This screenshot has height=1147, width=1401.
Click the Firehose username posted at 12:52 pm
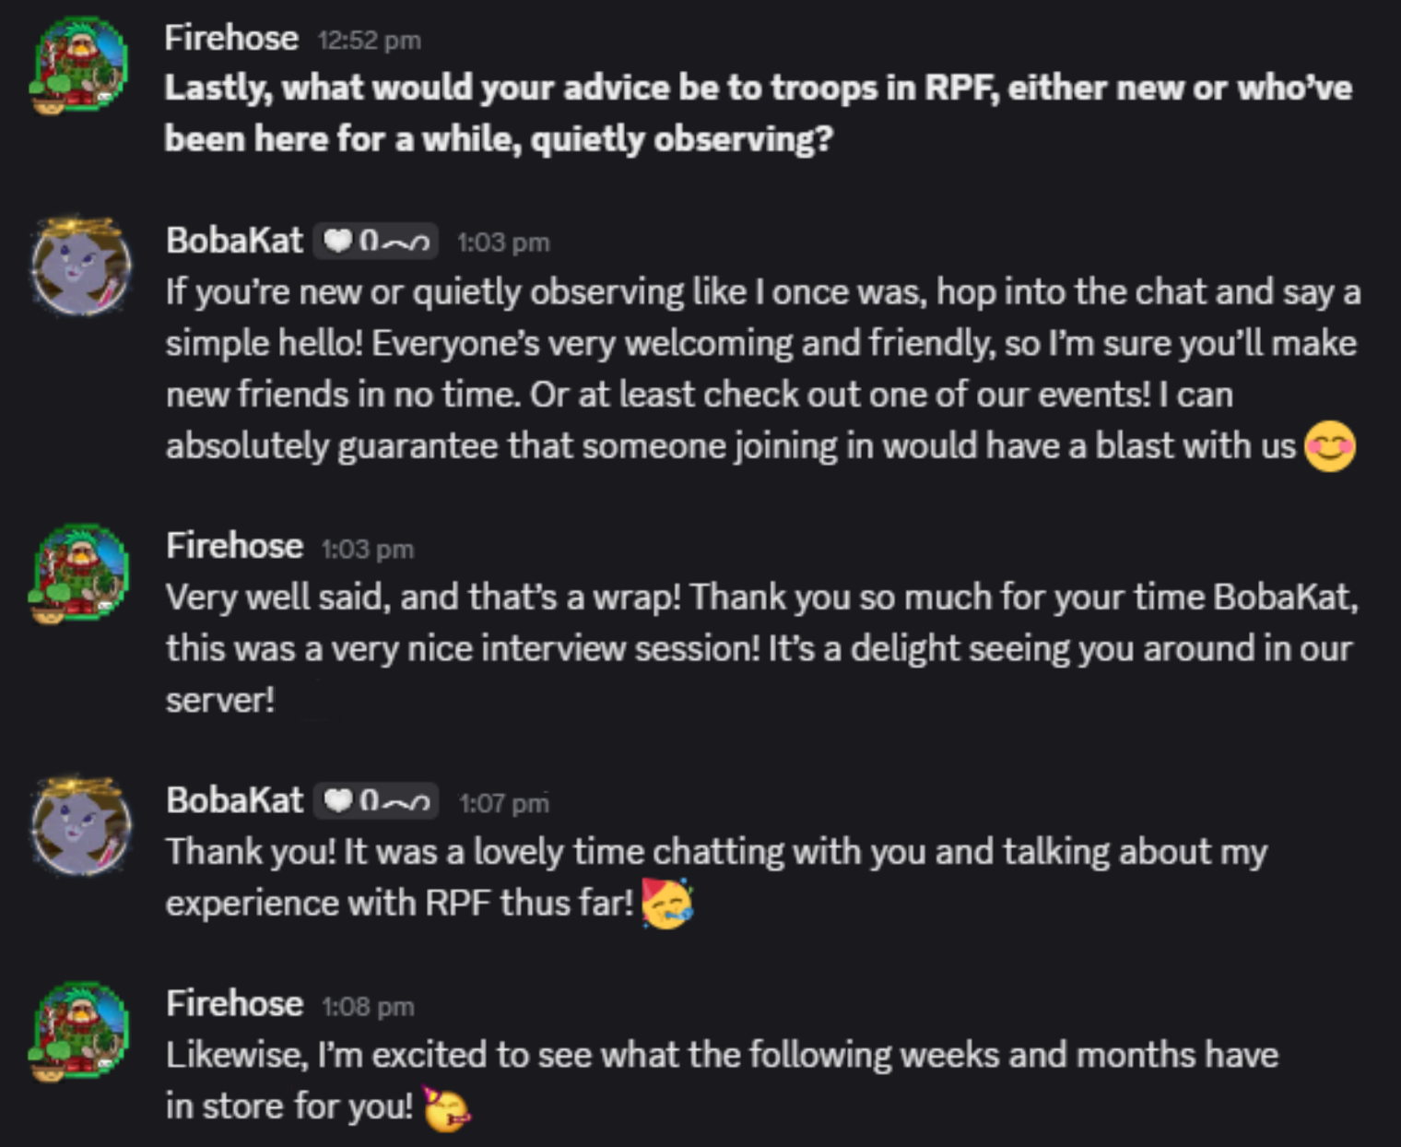[x=231, y=39]
